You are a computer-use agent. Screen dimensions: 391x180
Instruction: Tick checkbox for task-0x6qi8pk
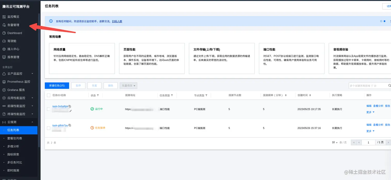(48, 109)
